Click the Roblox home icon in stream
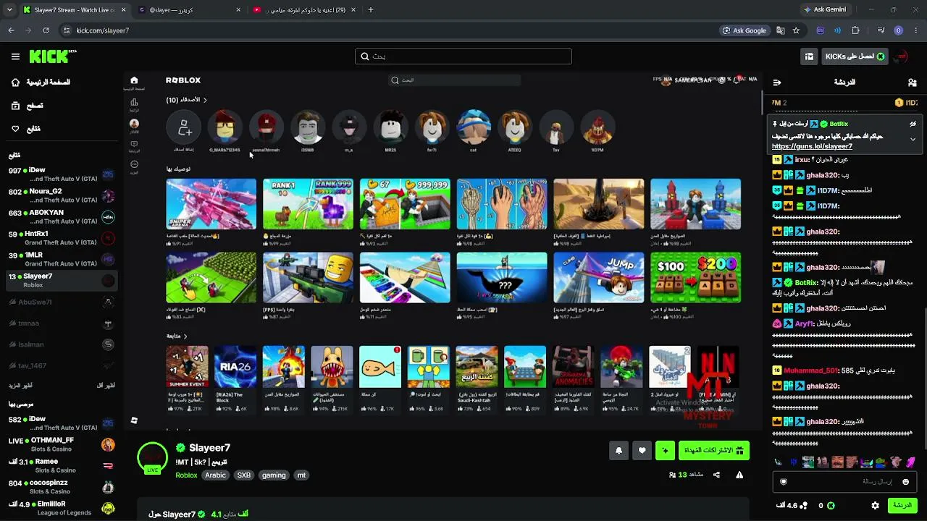This screenshot has height=521, width=927. click(134, 80)
